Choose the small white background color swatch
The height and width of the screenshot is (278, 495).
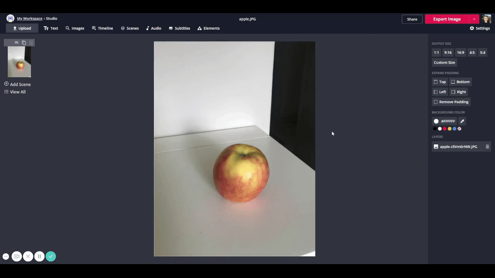440,129
